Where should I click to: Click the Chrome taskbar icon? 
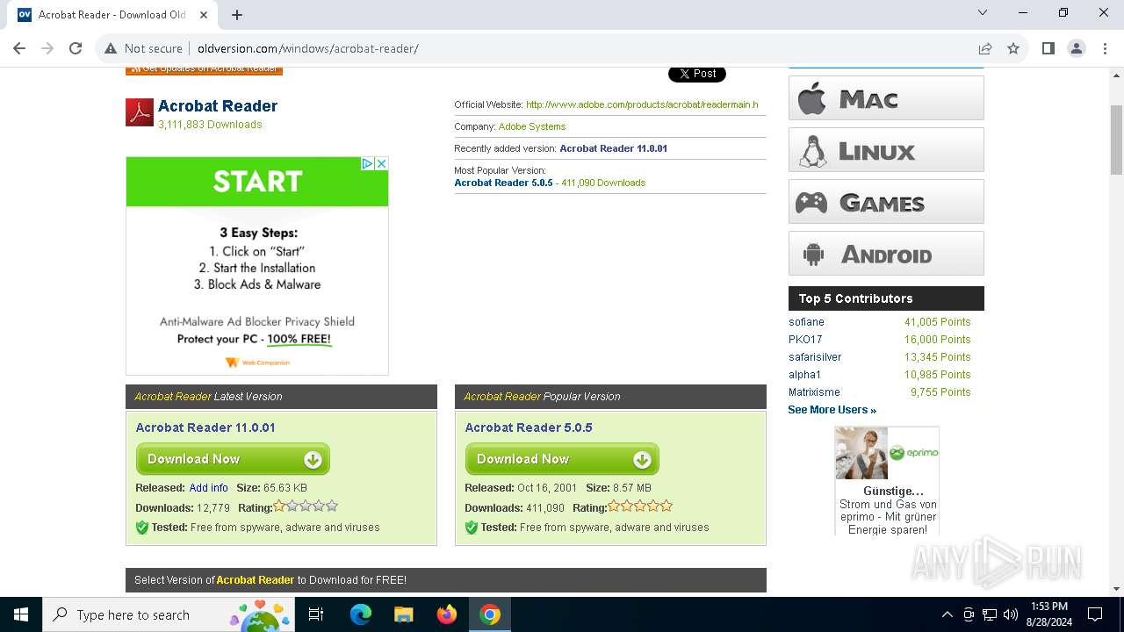click(490, 614)
